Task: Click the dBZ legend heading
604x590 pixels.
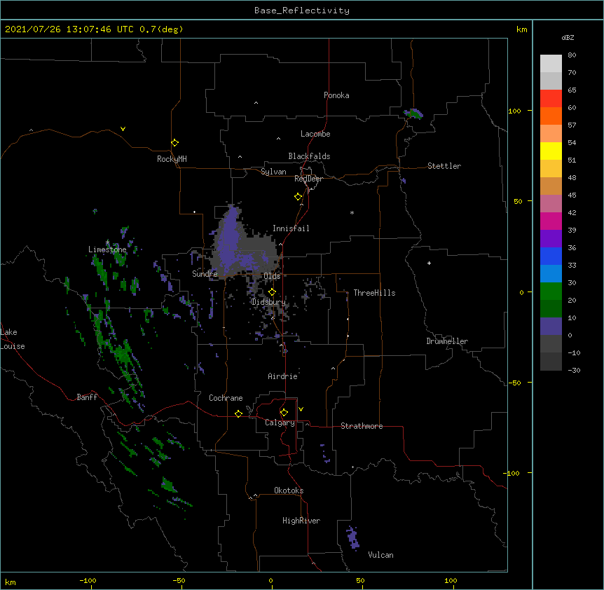Action: 568,37
